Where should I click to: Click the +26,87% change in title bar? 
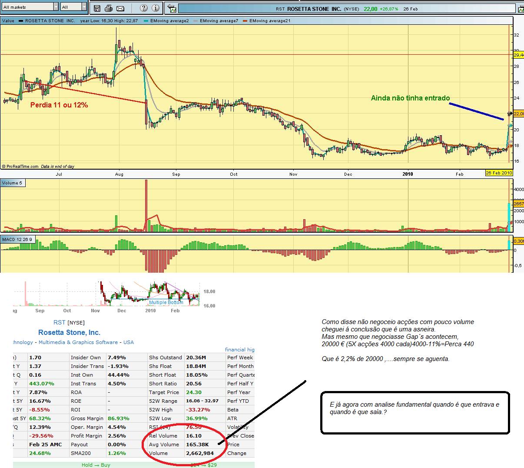pos(389,9)
